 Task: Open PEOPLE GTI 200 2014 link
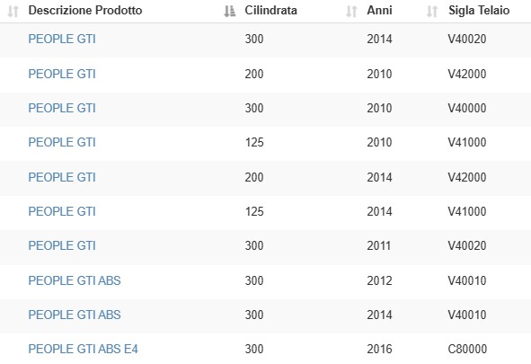click(x=62, y=177)
